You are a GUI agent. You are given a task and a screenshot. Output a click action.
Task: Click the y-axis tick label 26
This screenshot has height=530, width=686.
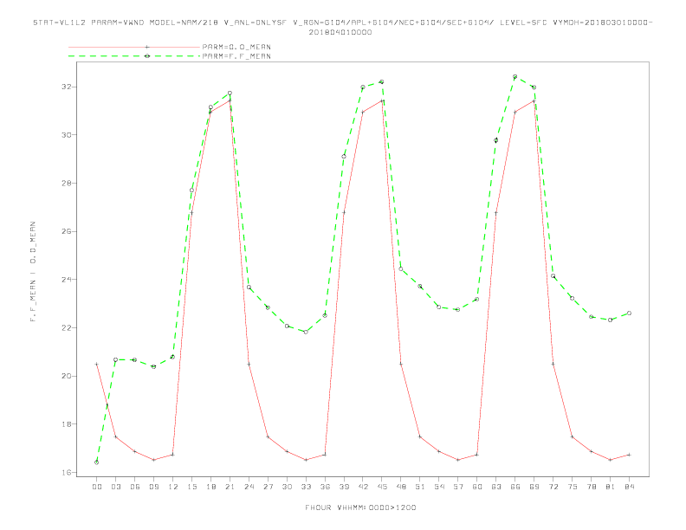pos(67,231)
